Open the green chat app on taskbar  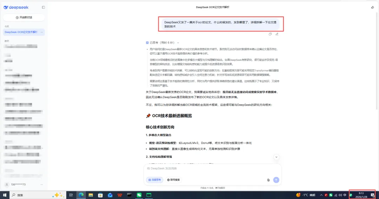click(x=149, y=195)
